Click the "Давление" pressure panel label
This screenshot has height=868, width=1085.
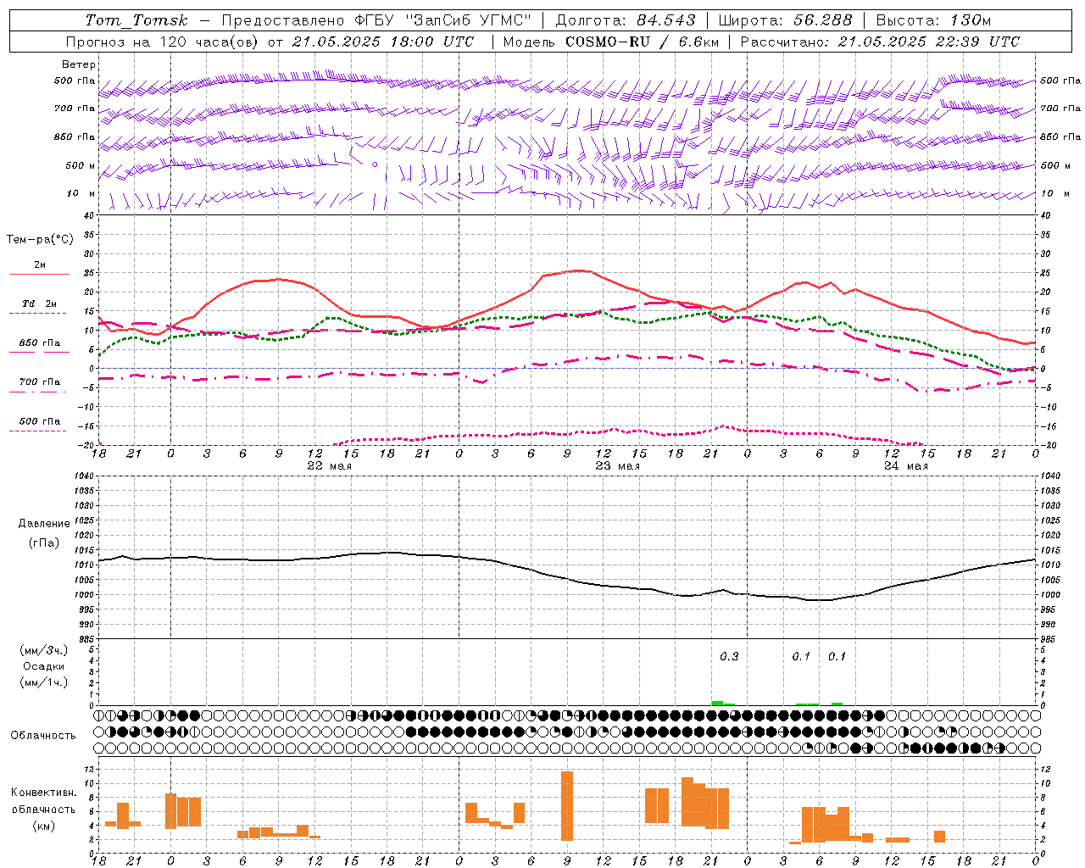tap(44, 523)
